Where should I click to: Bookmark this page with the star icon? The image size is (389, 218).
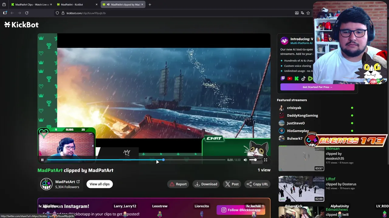(x=308, y=13)
